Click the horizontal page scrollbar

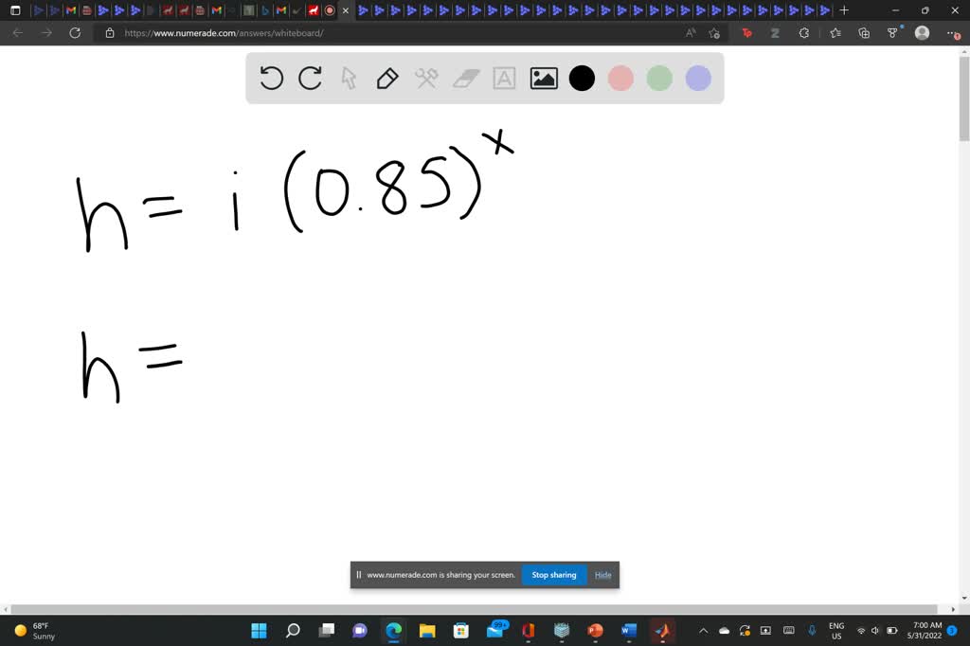point(474,609)
